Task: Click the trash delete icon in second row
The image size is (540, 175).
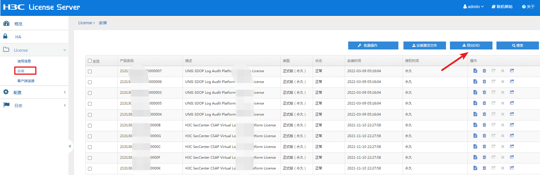Action: (x=484, y=82)
